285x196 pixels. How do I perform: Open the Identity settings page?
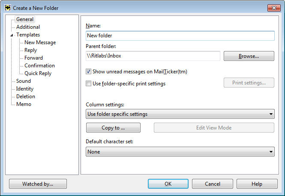25,89
